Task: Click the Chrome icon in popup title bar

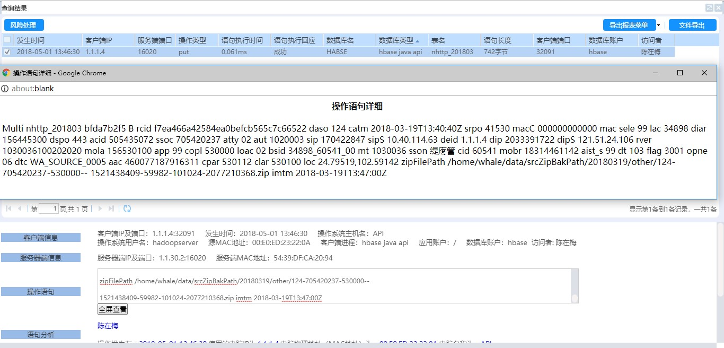Action: tap(6, 73)
